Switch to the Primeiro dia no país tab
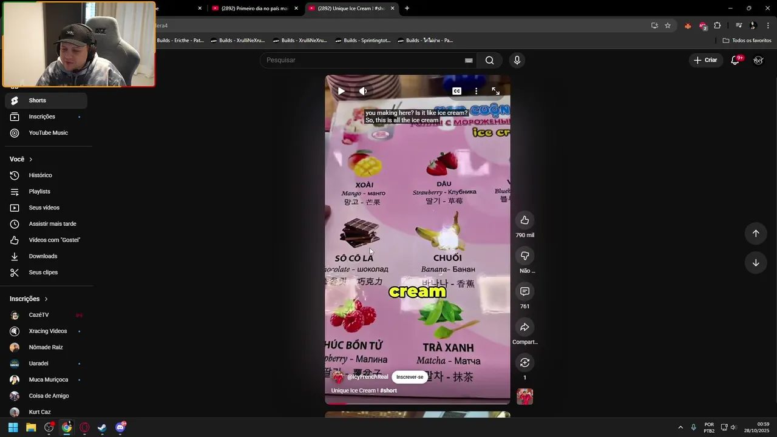 pos(254,8)
